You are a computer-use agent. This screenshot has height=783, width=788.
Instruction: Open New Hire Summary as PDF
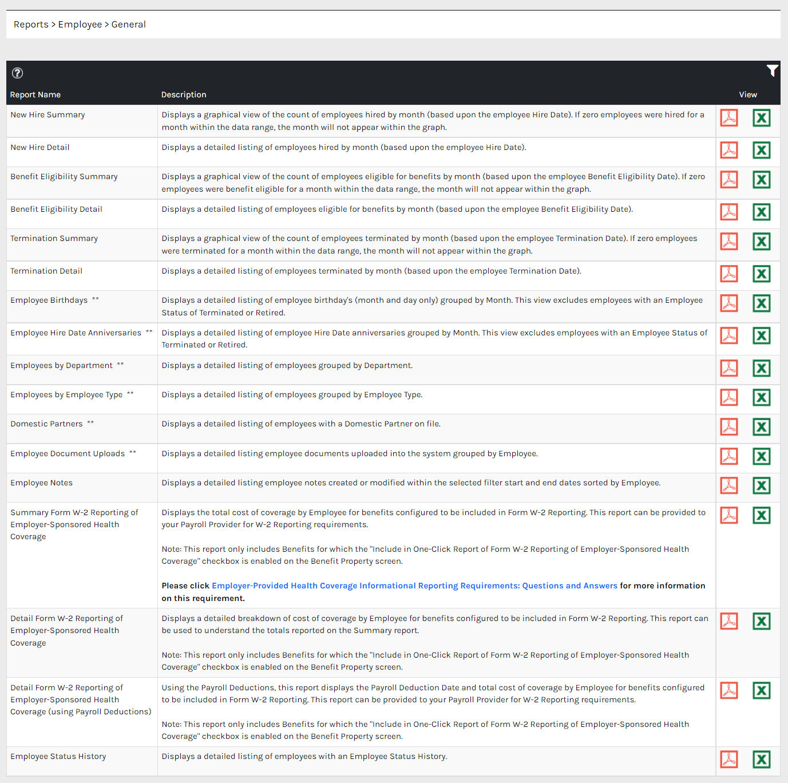728,118
